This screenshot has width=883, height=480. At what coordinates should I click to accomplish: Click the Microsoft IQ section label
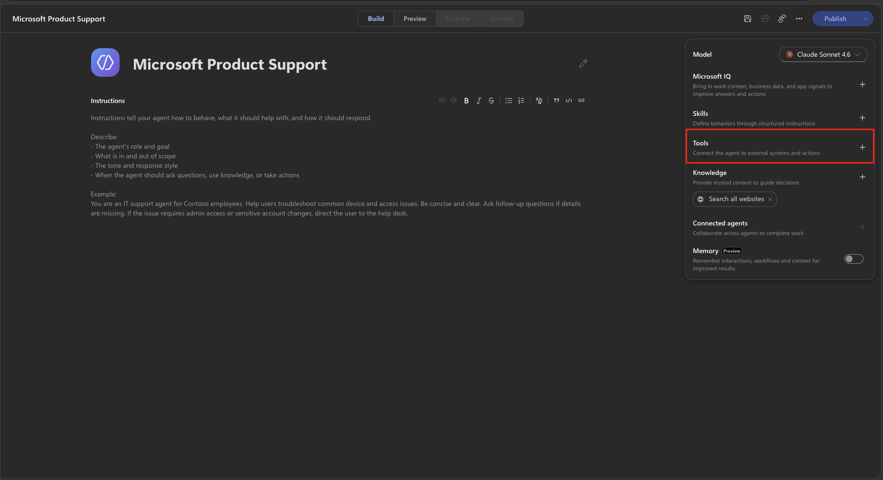(712, 76)
